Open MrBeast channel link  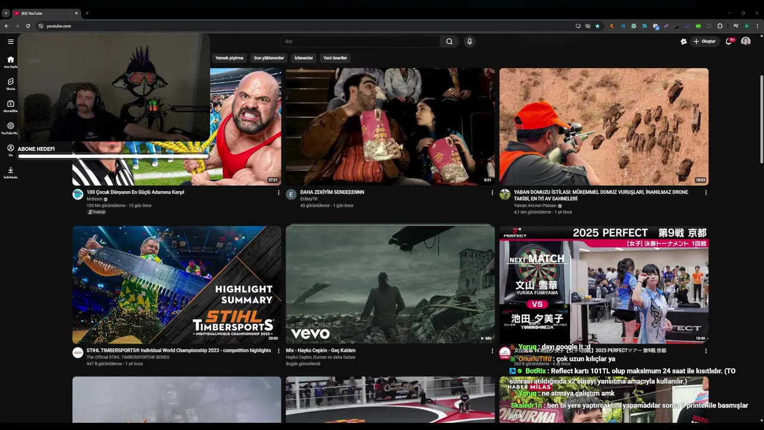coord(94,199)
